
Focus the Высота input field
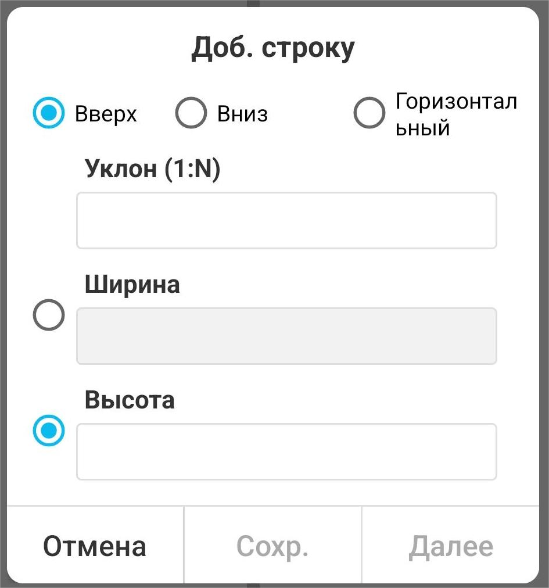tap(286, 451)
